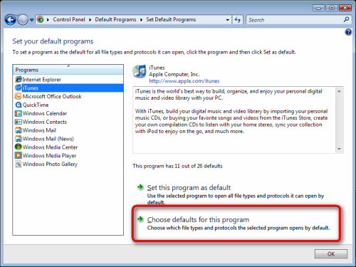356x267 pixels.
Task: Open the address bar history dropdown
Action: [x=227, y=20]
